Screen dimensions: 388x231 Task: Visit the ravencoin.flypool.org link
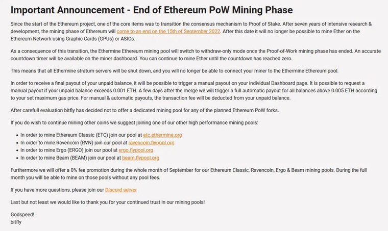click(x=151, y=143)
